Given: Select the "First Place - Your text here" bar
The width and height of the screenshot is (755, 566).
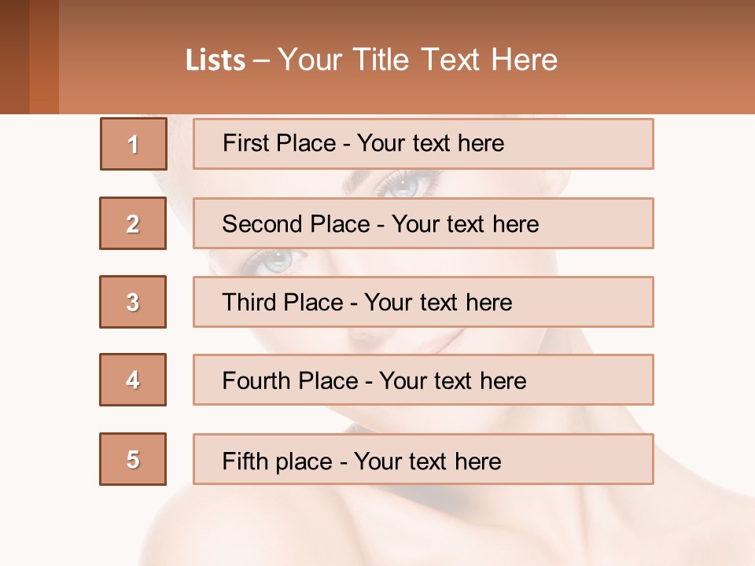Looking at the screenshot, I should coord(423,144).
